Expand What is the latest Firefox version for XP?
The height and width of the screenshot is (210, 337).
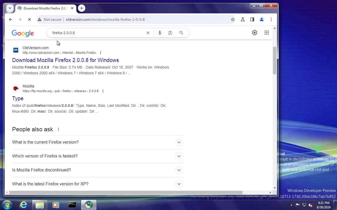(98, 183)
